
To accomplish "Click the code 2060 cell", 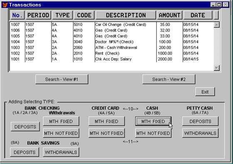I will [x=78, y=48].
